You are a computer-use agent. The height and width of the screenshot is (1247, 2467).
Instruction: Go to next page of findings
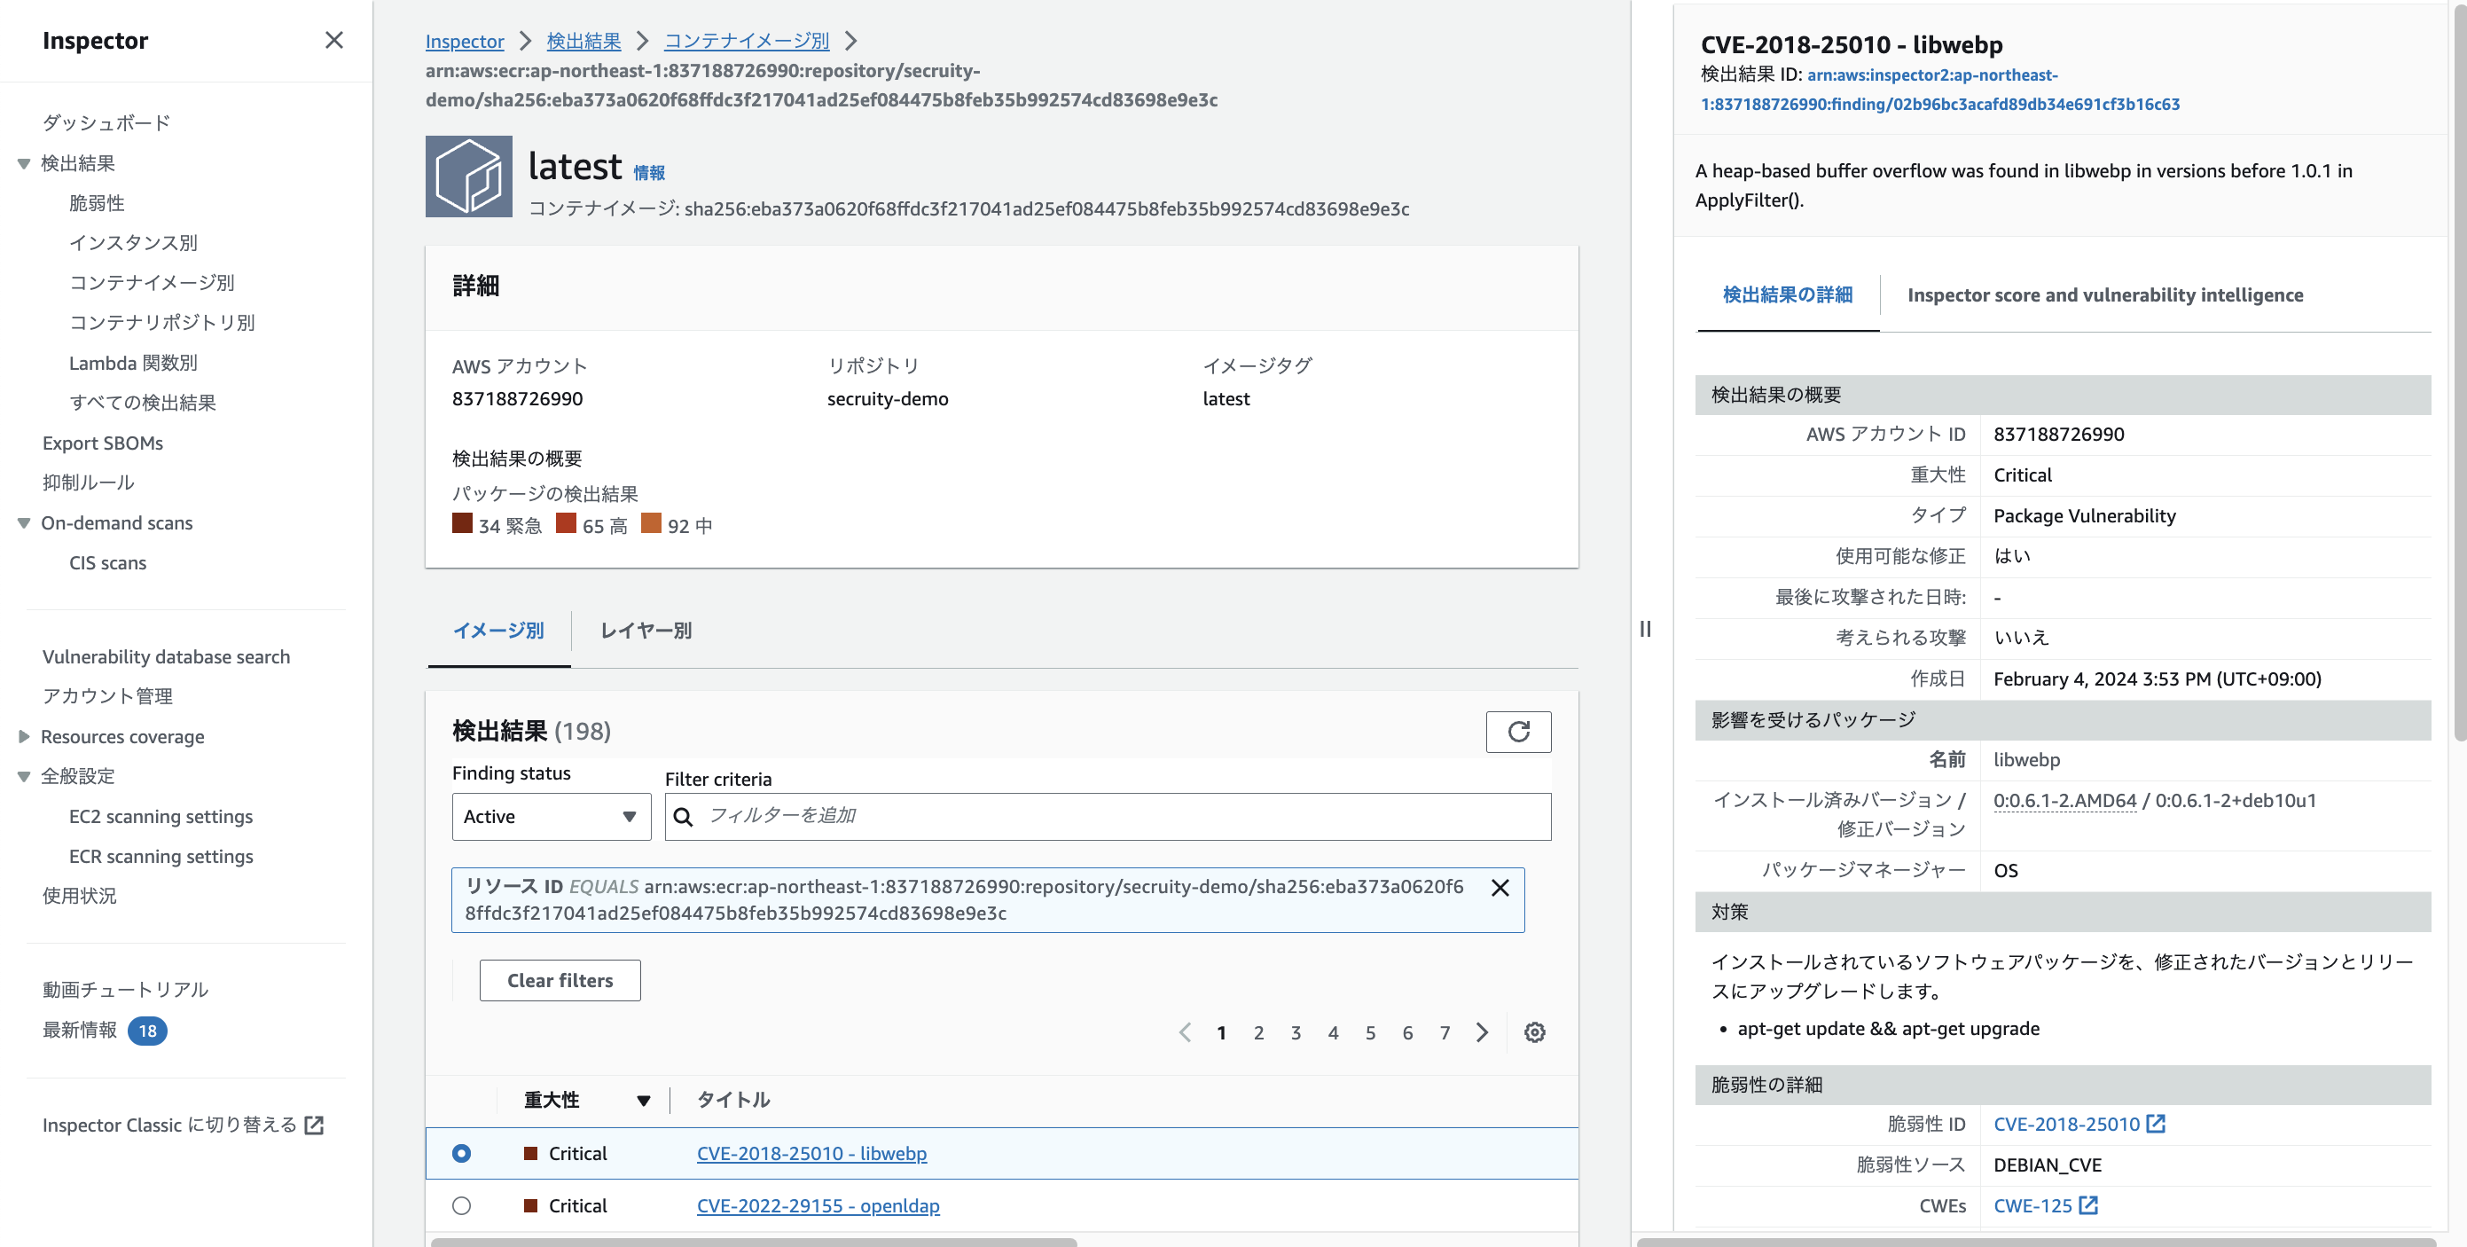pyautogui.click(x=1483, y=1032)
